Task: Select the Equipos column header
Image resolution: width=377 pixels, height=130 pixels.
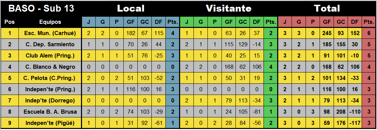Action: pyautogui.click(x=50, y=22)
